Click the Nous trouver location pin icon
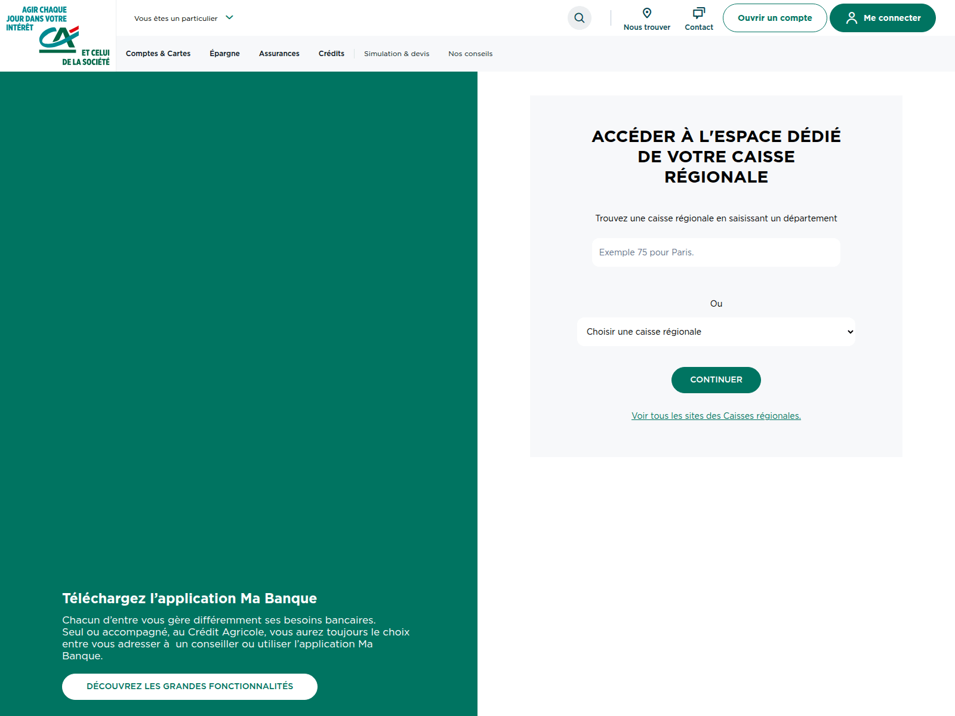This screenshot has height=716, width=955. (x=646, y=13)
